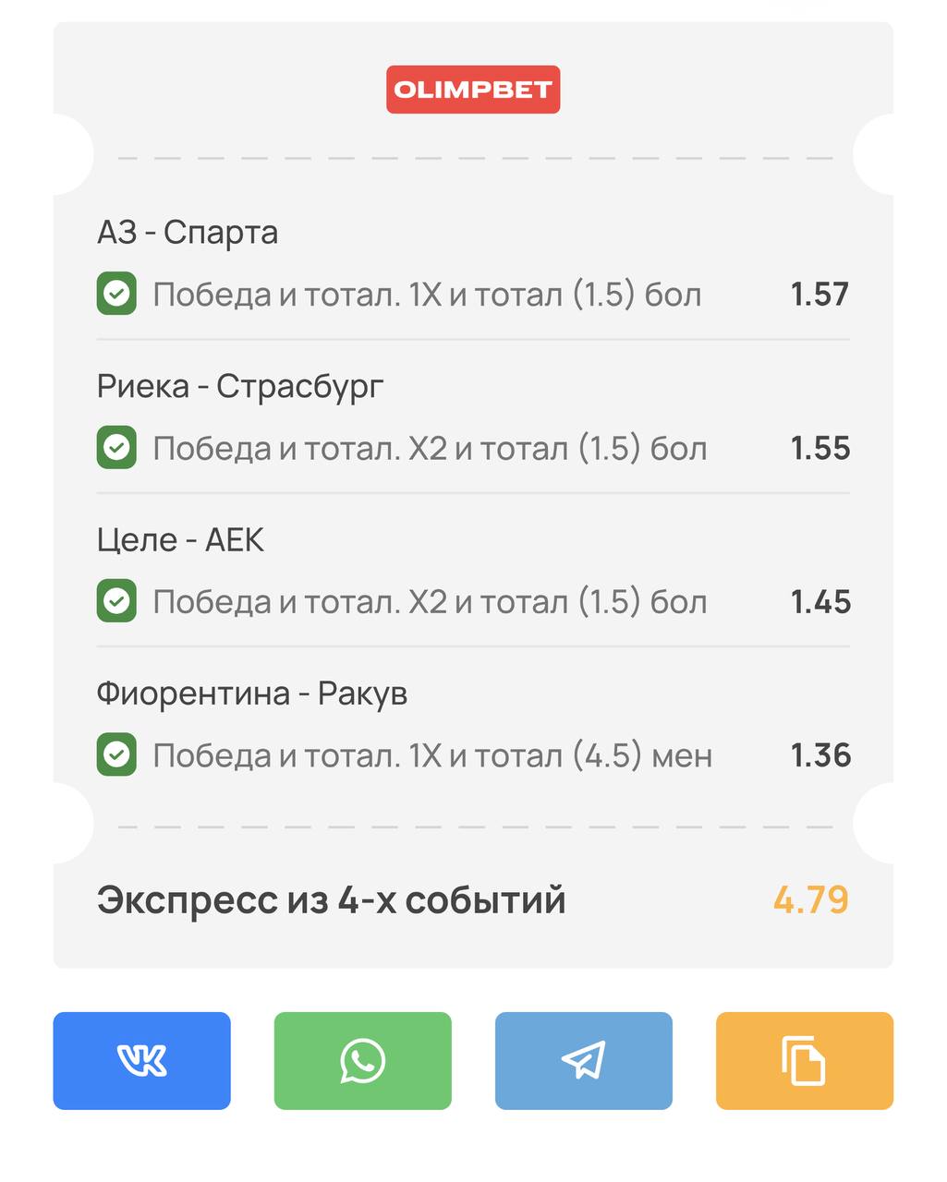The width and height of the screenshot is (947, 1182).
Task: Click the green check for Фиорентина - Ракув
Action: click(x=116, y=754)
